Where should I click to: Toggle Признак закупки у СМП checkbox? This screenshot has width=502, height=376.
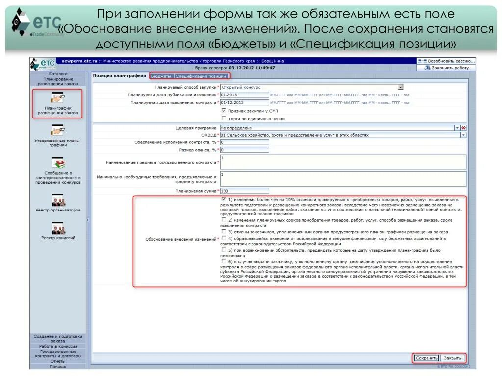pyautogui.click(x=224, y=110)
